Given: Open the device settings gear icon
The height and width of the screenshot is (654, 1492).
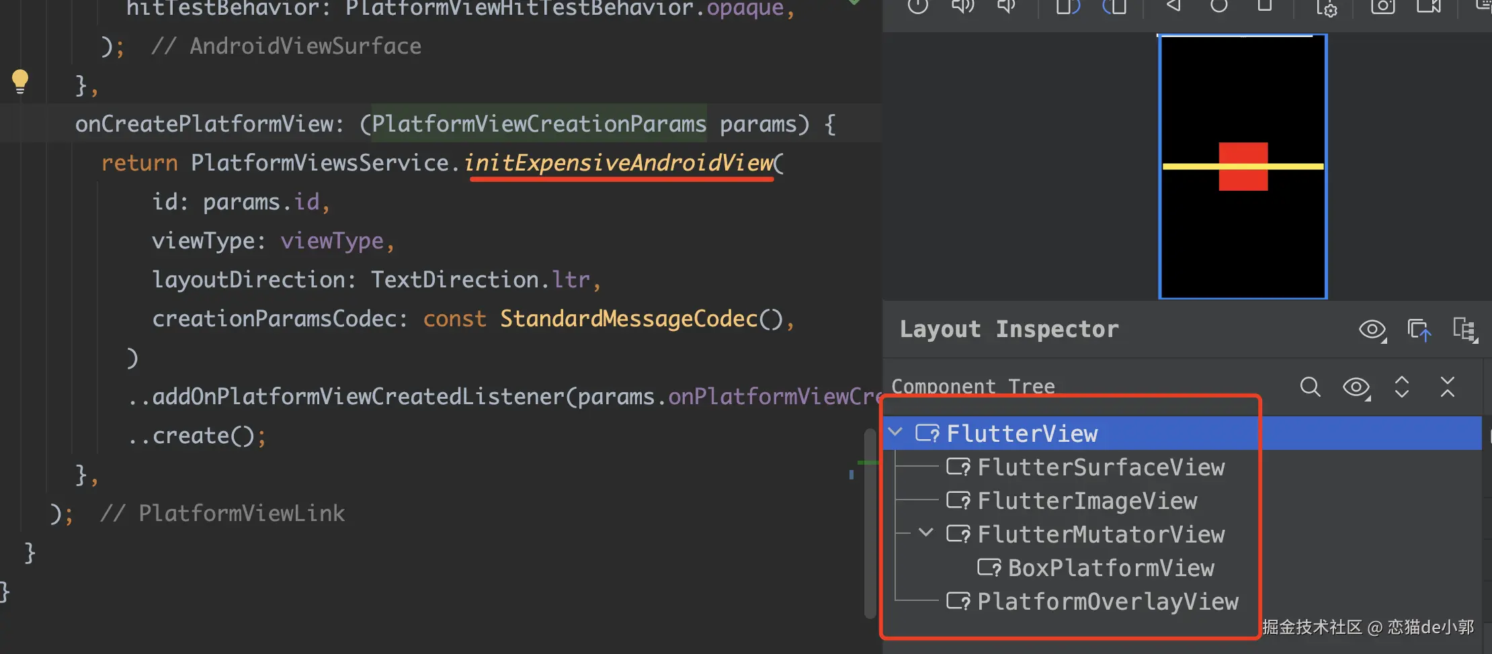Looking at the screenshot, I should pyautogui.click(x=1326, y=7).
